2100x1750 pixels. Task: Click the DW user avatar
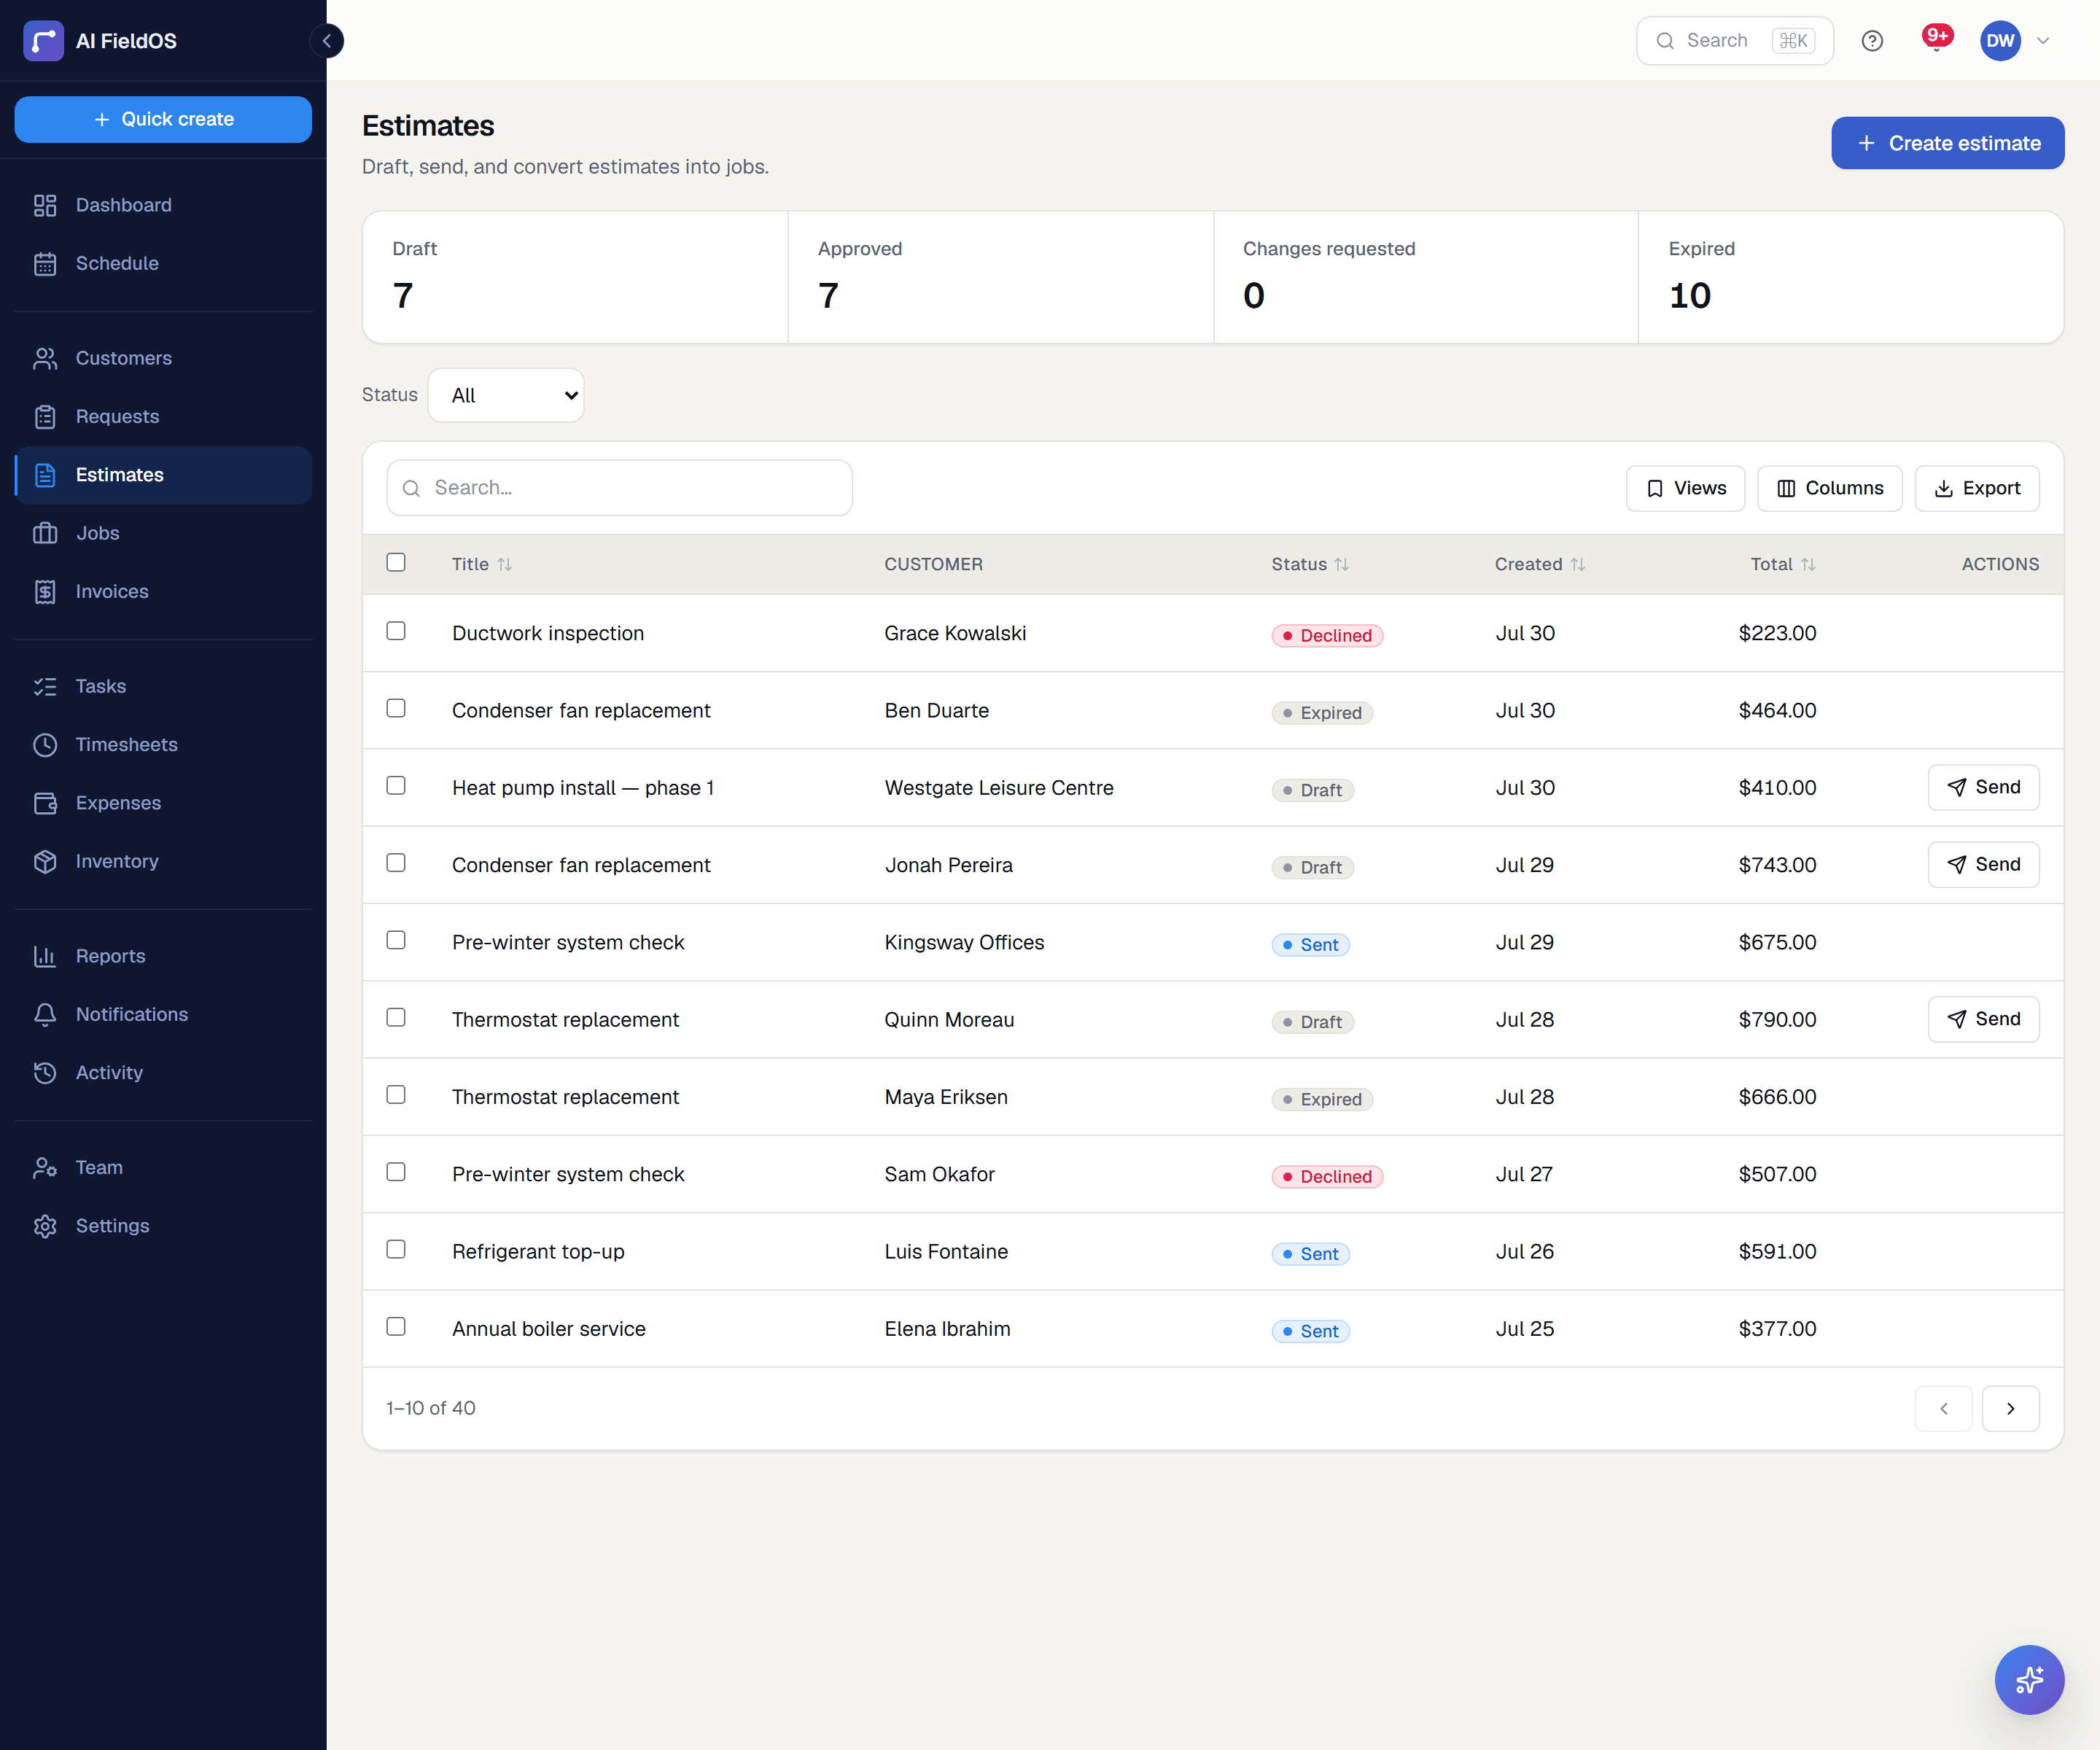[2000, 41]
